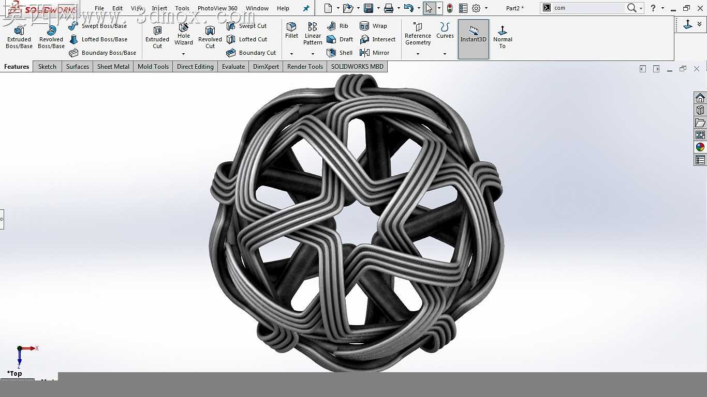Switch to the Sheet Metal tab
This screenshot has height=397, width=707.
[113, 67]
